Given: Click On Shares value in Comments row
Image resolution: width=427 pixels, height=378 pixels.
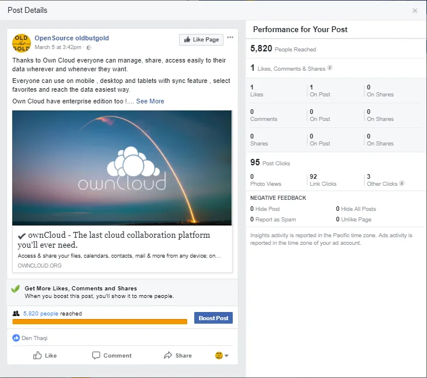Looking at the screenshot, I should coord(380,115).
